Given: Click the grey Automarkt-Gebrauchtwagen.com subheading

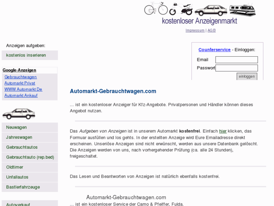Looking at the screenshot, I should tap(126, 197).
